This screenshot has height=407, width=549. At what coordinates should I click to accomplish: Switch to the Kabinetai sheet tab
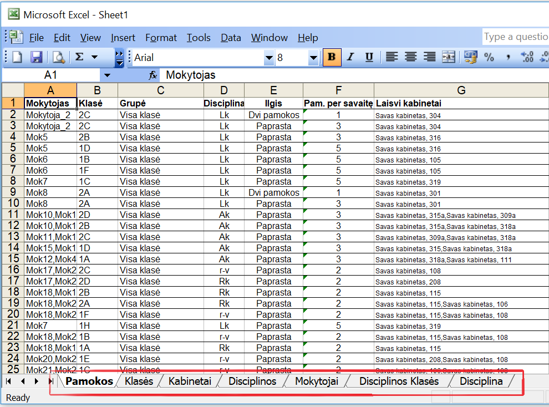click(190, 381)
